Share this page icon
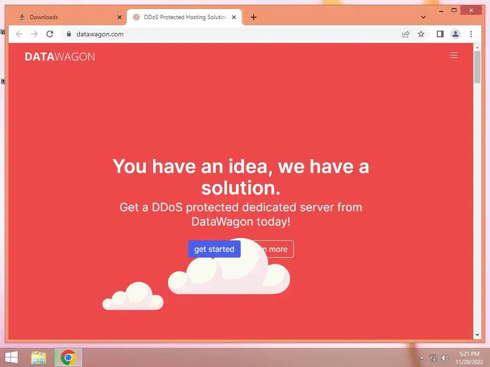The width and height of the screenshot is (490, 367). pyautogui.click(x=406, y=34)
